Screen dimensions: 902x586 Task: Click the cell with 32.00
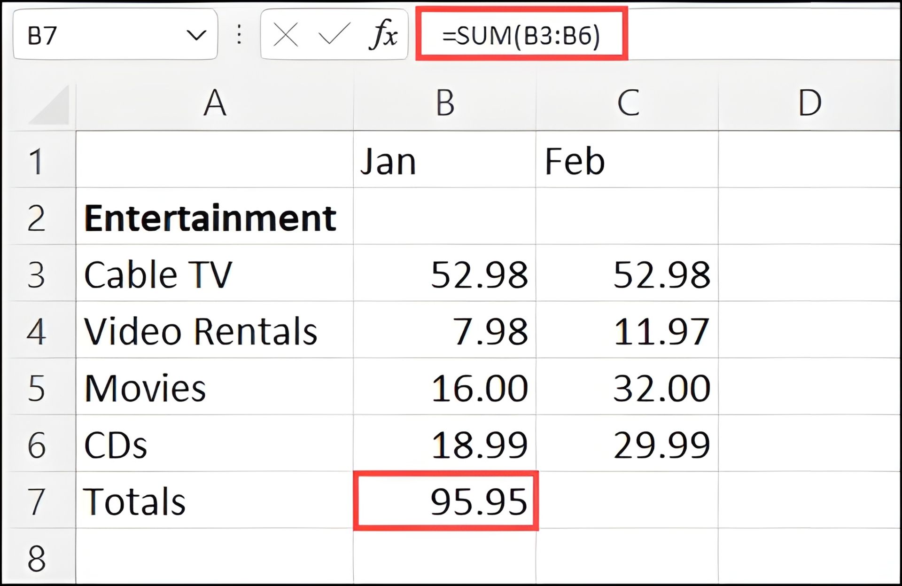pos(627,387)
